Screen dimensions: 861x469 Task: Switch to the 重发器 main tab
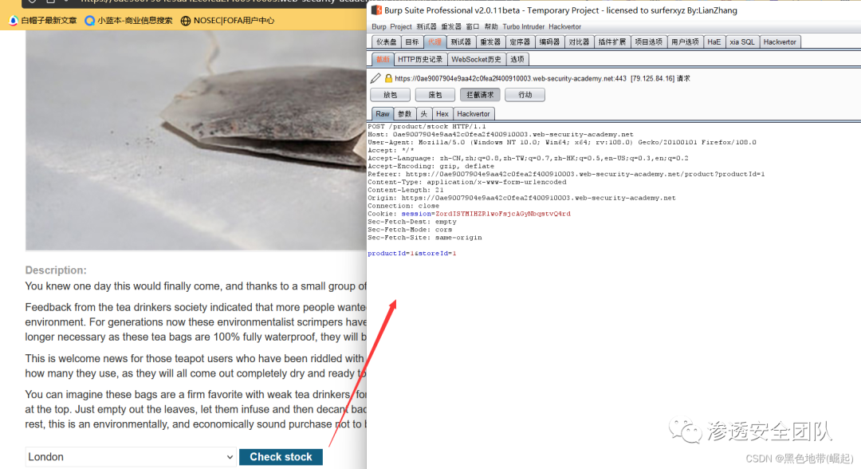point(490,41)
